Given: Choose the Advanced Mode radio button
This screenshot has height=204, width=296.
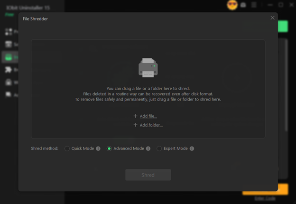Looking at the screenshot, I should click(x=109, y=148).
